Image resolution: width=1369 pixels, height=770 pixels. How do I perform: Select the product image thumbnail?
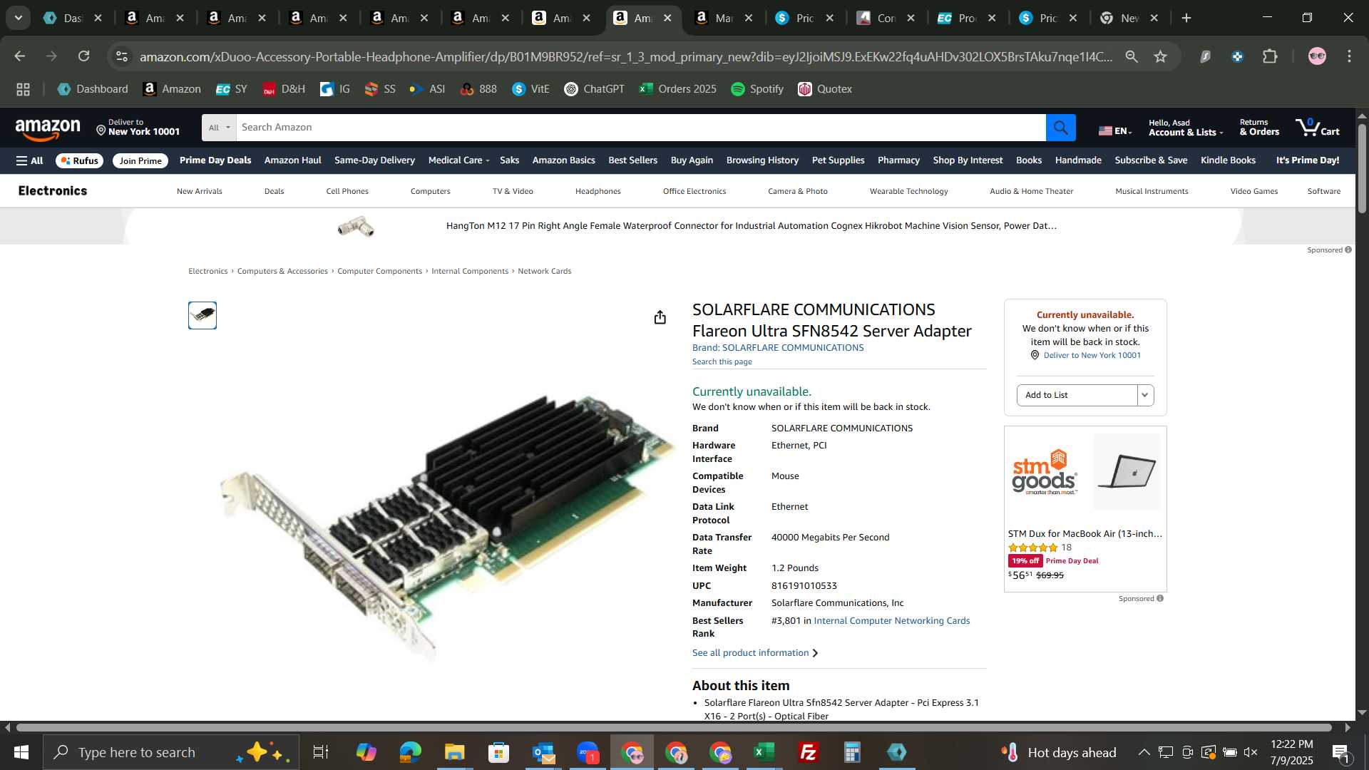click(x=202, y=315)
